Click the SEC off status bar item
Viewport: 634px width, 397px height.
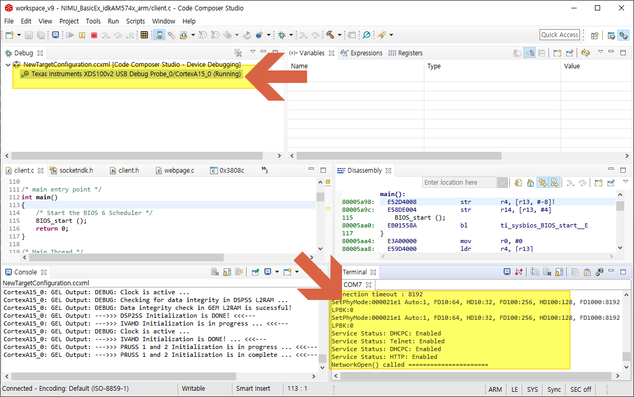581,389
